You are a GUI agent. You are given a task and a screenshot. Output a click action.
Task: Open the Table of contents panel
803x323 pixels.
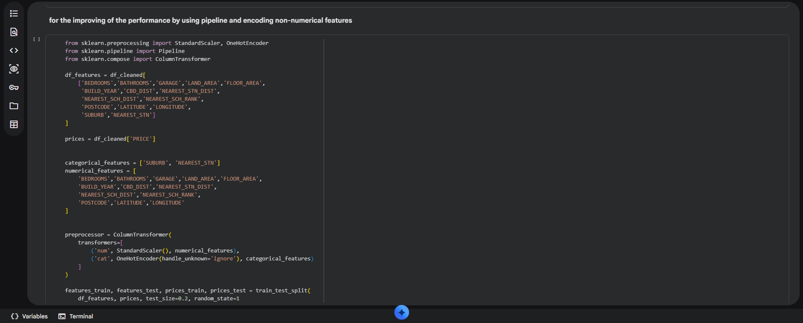[x=14, y=13]
